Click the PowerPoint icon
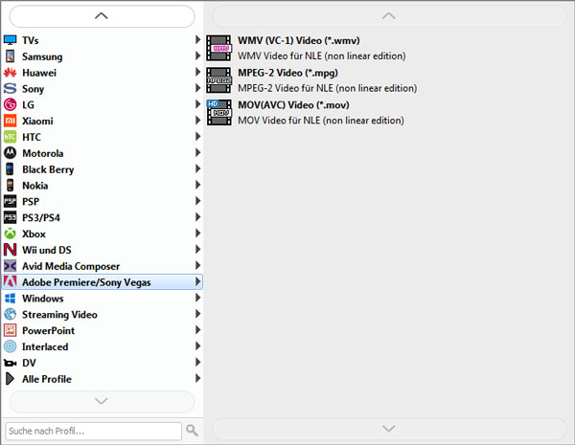 (x=11, y=330)
